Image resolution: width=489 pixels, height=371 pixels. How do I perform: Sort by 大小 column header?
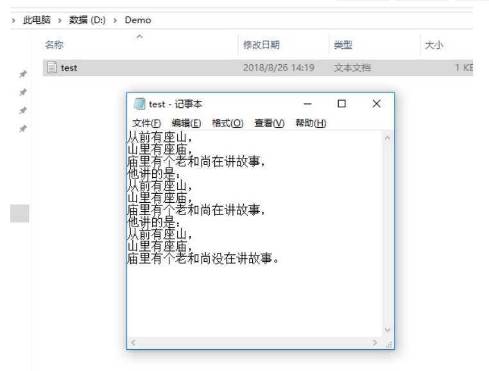coord(434,45)
